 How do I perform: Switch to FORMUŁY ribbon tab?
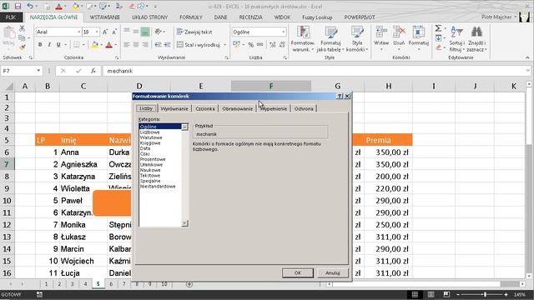tap(191, 17)
